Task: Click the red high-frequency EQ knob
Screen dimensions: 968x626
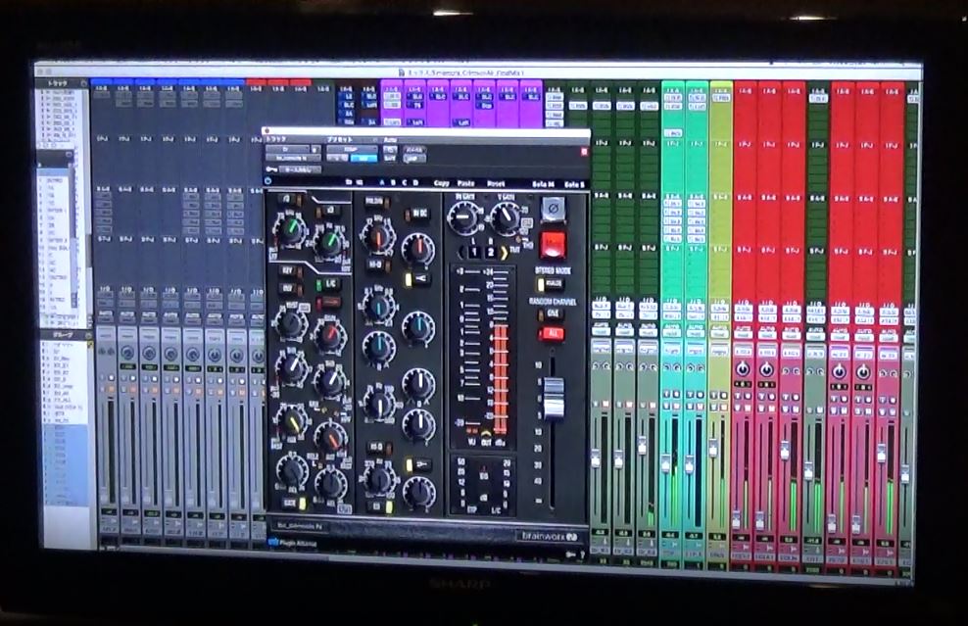Action: point(377,236)
